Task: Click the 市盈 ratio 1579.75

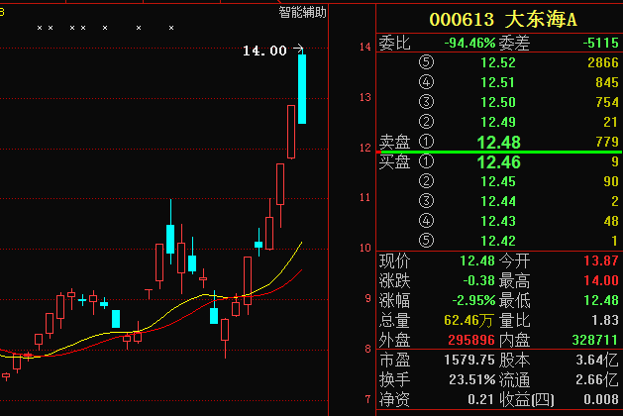Action: click(x=469, y=360)
